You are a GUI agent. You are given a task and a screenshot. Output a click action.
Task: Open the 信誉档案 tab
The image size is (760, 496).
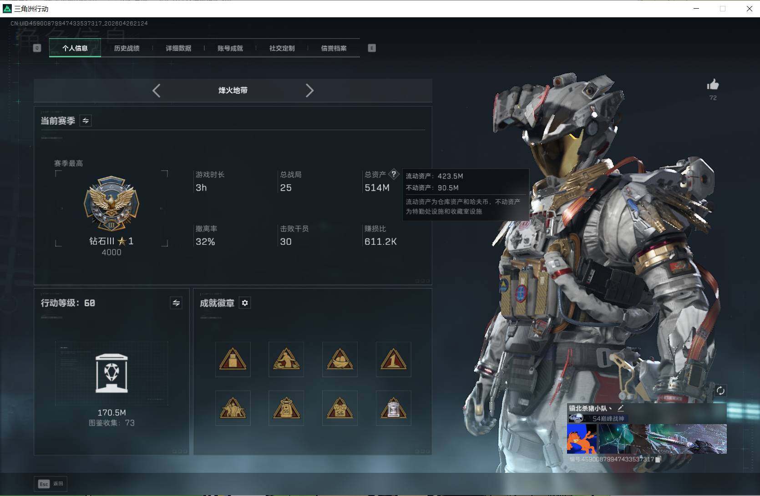point(334,48)
